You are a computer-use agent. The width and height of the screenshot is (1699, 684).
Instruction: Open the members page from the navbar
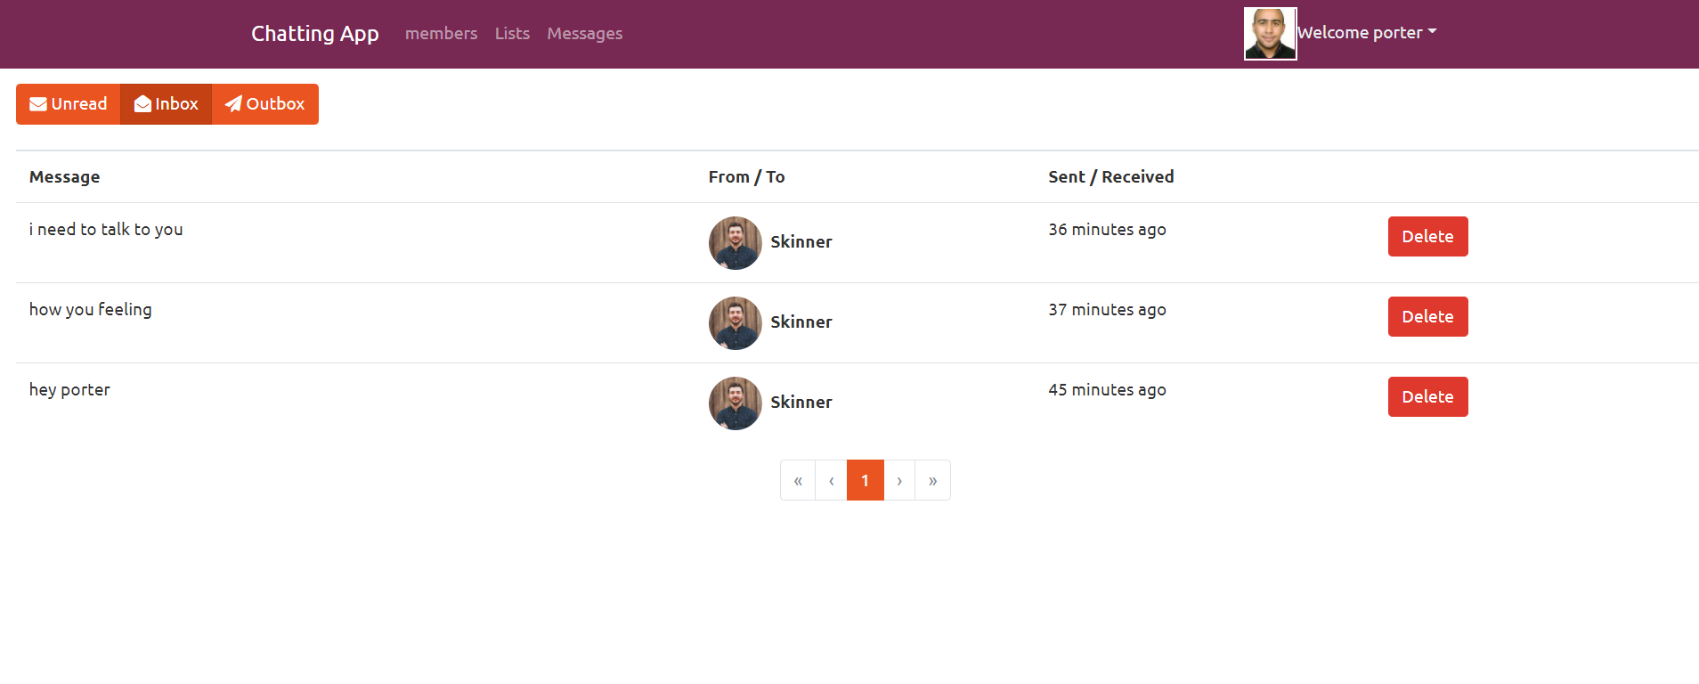pos(441,34)
